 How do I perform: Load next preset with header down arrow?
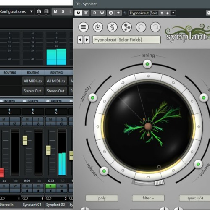[168, 13]
